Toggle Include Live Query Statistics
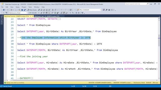The width and height of the screenshot is (161, 90). pos(55,13)
